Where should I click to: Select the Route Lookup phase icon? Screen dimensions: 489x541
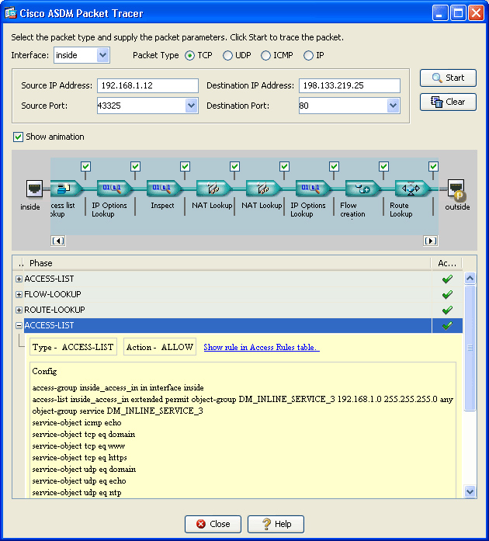[x=412, y=189]
